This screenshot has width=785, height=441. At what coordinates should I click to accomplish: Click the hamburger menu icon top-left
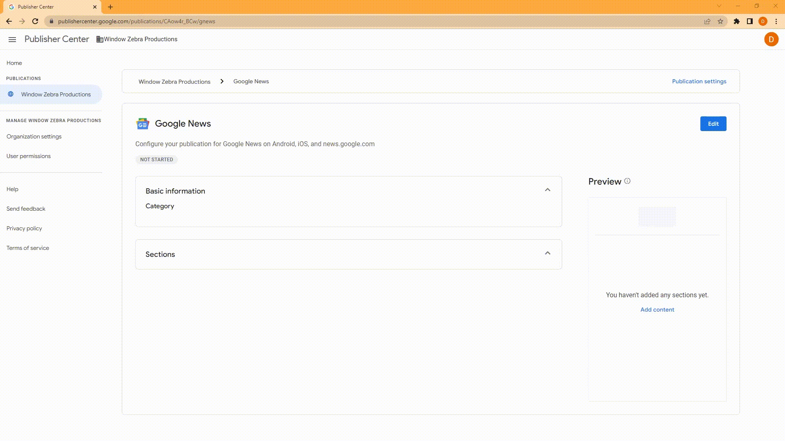click(x=12, y=39)
